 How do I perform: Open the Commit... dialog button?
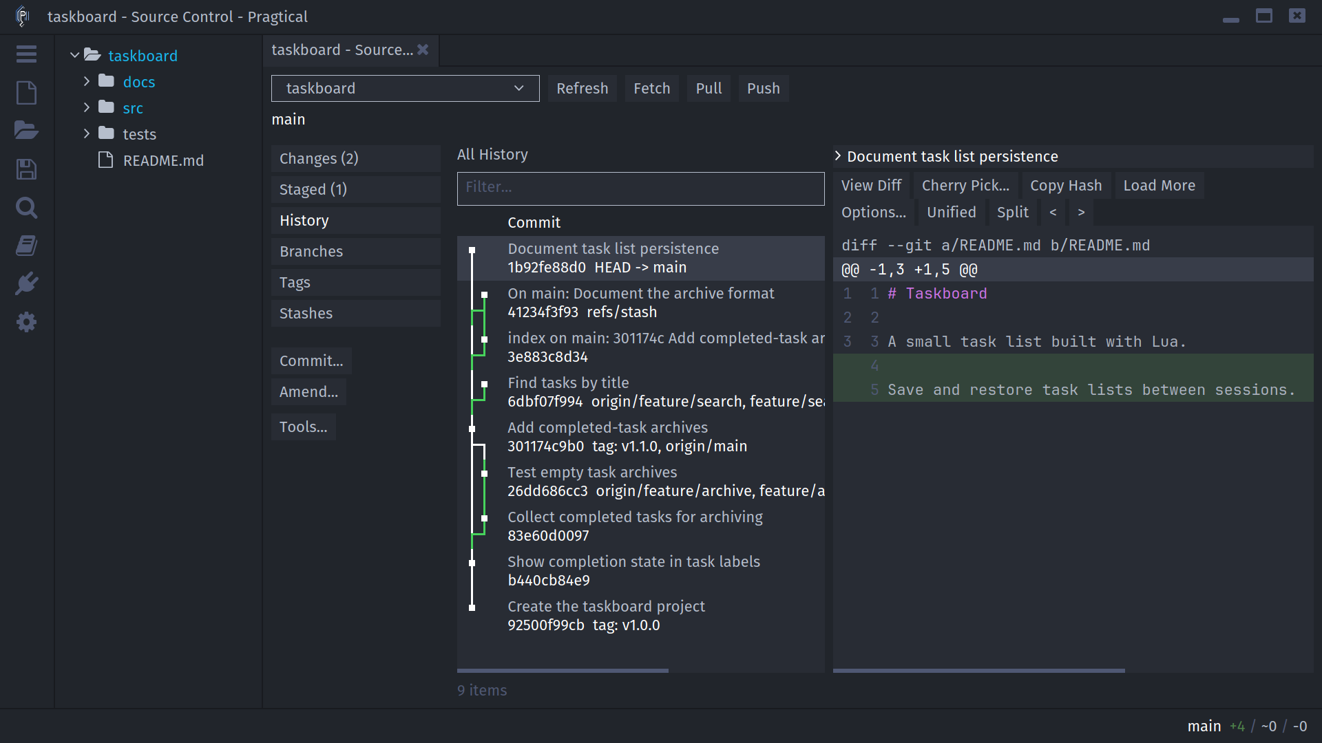tap(311, 360)
